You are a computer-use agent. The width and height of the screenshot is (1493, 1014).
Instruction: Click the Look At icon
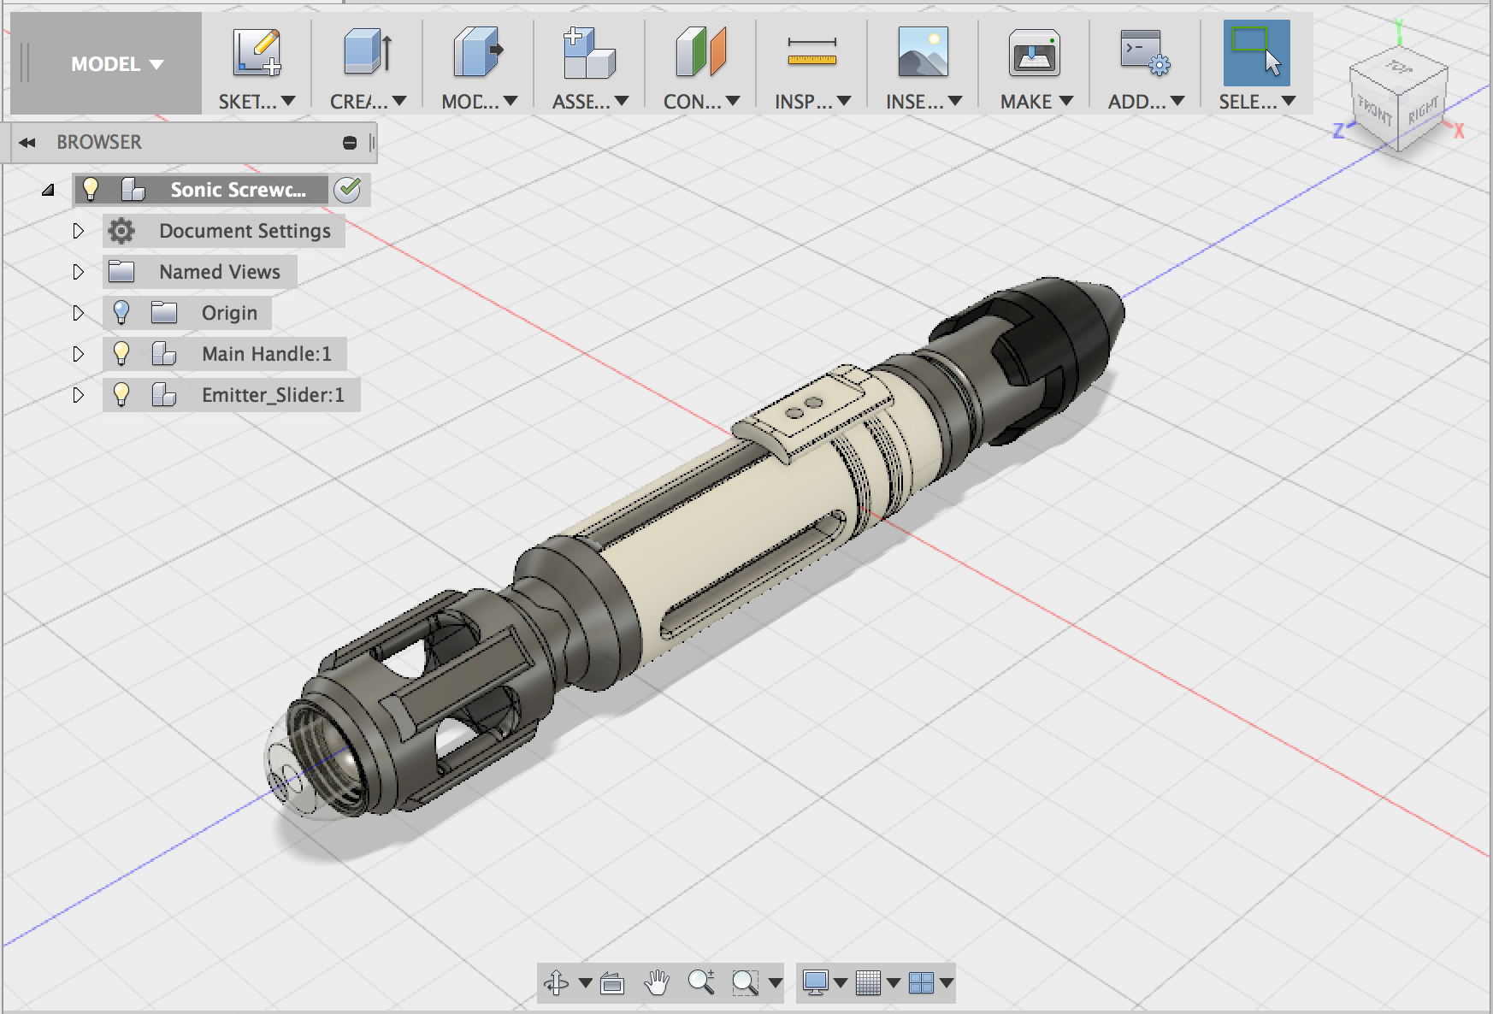click(x=612, y=984)
